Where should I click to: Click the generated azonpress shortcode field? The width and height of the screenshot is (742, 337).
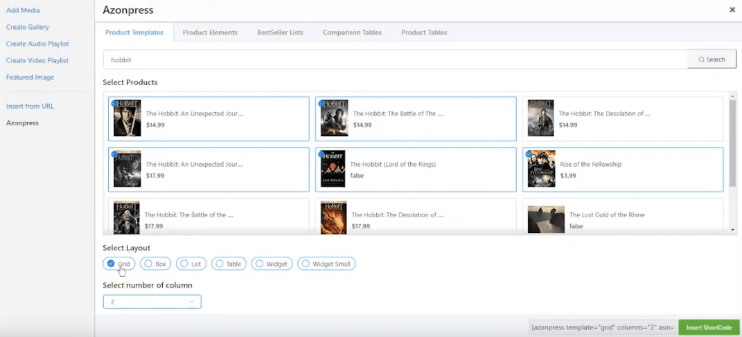pos(603,327)
